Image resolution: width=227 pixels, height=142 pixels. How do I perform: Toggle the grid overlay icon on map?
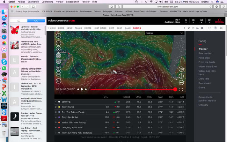[58, 68]
